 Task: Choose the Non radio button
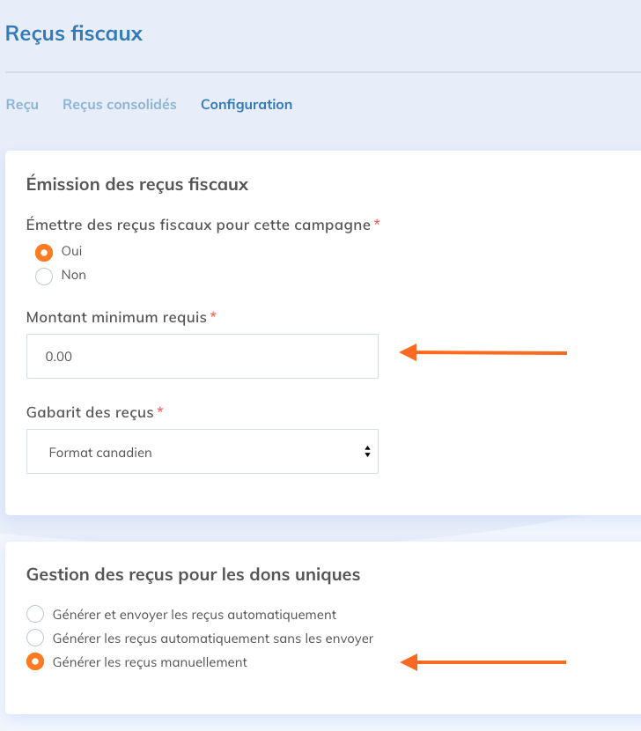tap(44, 276)
